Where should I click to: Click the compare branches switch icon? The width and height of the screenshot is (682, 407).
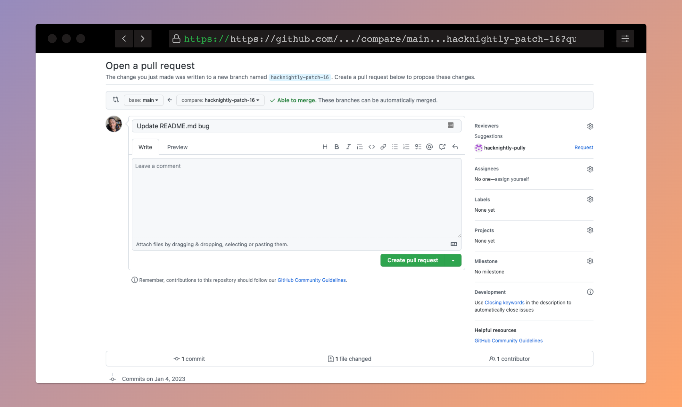116,100
